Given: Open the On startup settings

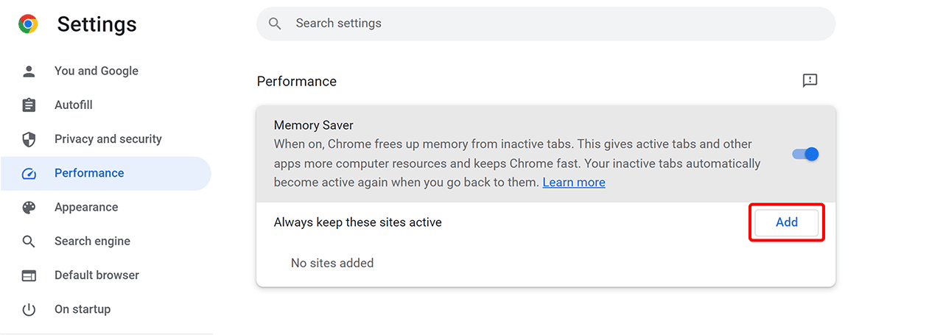Looking at the screenshot, I should point(83,309).
